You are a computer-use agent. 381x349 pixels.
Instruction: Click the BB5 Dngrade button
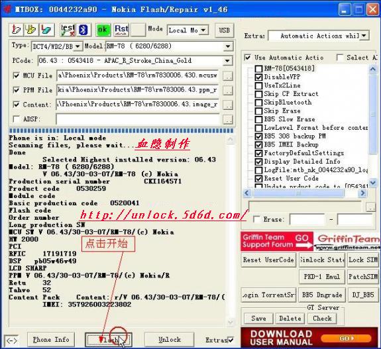(x=322, y=295)
